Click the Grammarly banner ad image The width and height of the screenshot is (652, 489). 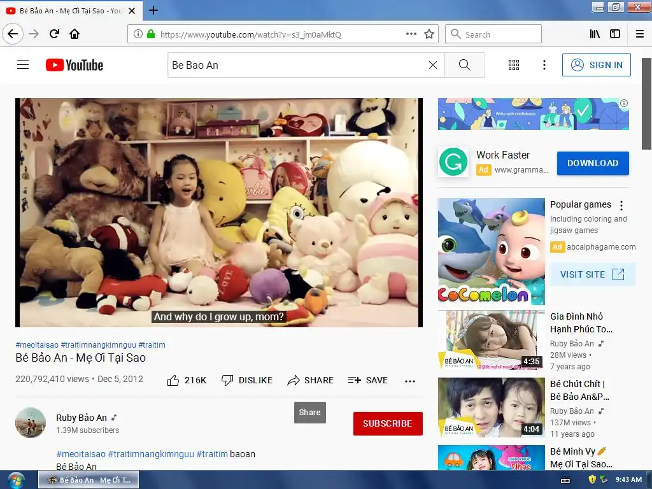(x=533, y=114)
